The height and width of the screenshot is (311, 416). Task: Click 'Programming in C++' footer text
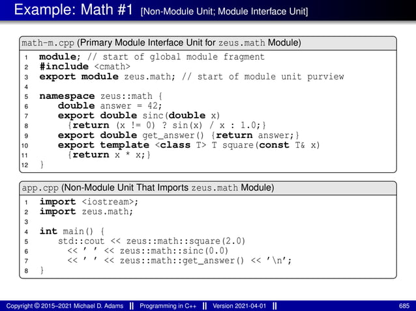pyautogui.click(x=168, y=306)
